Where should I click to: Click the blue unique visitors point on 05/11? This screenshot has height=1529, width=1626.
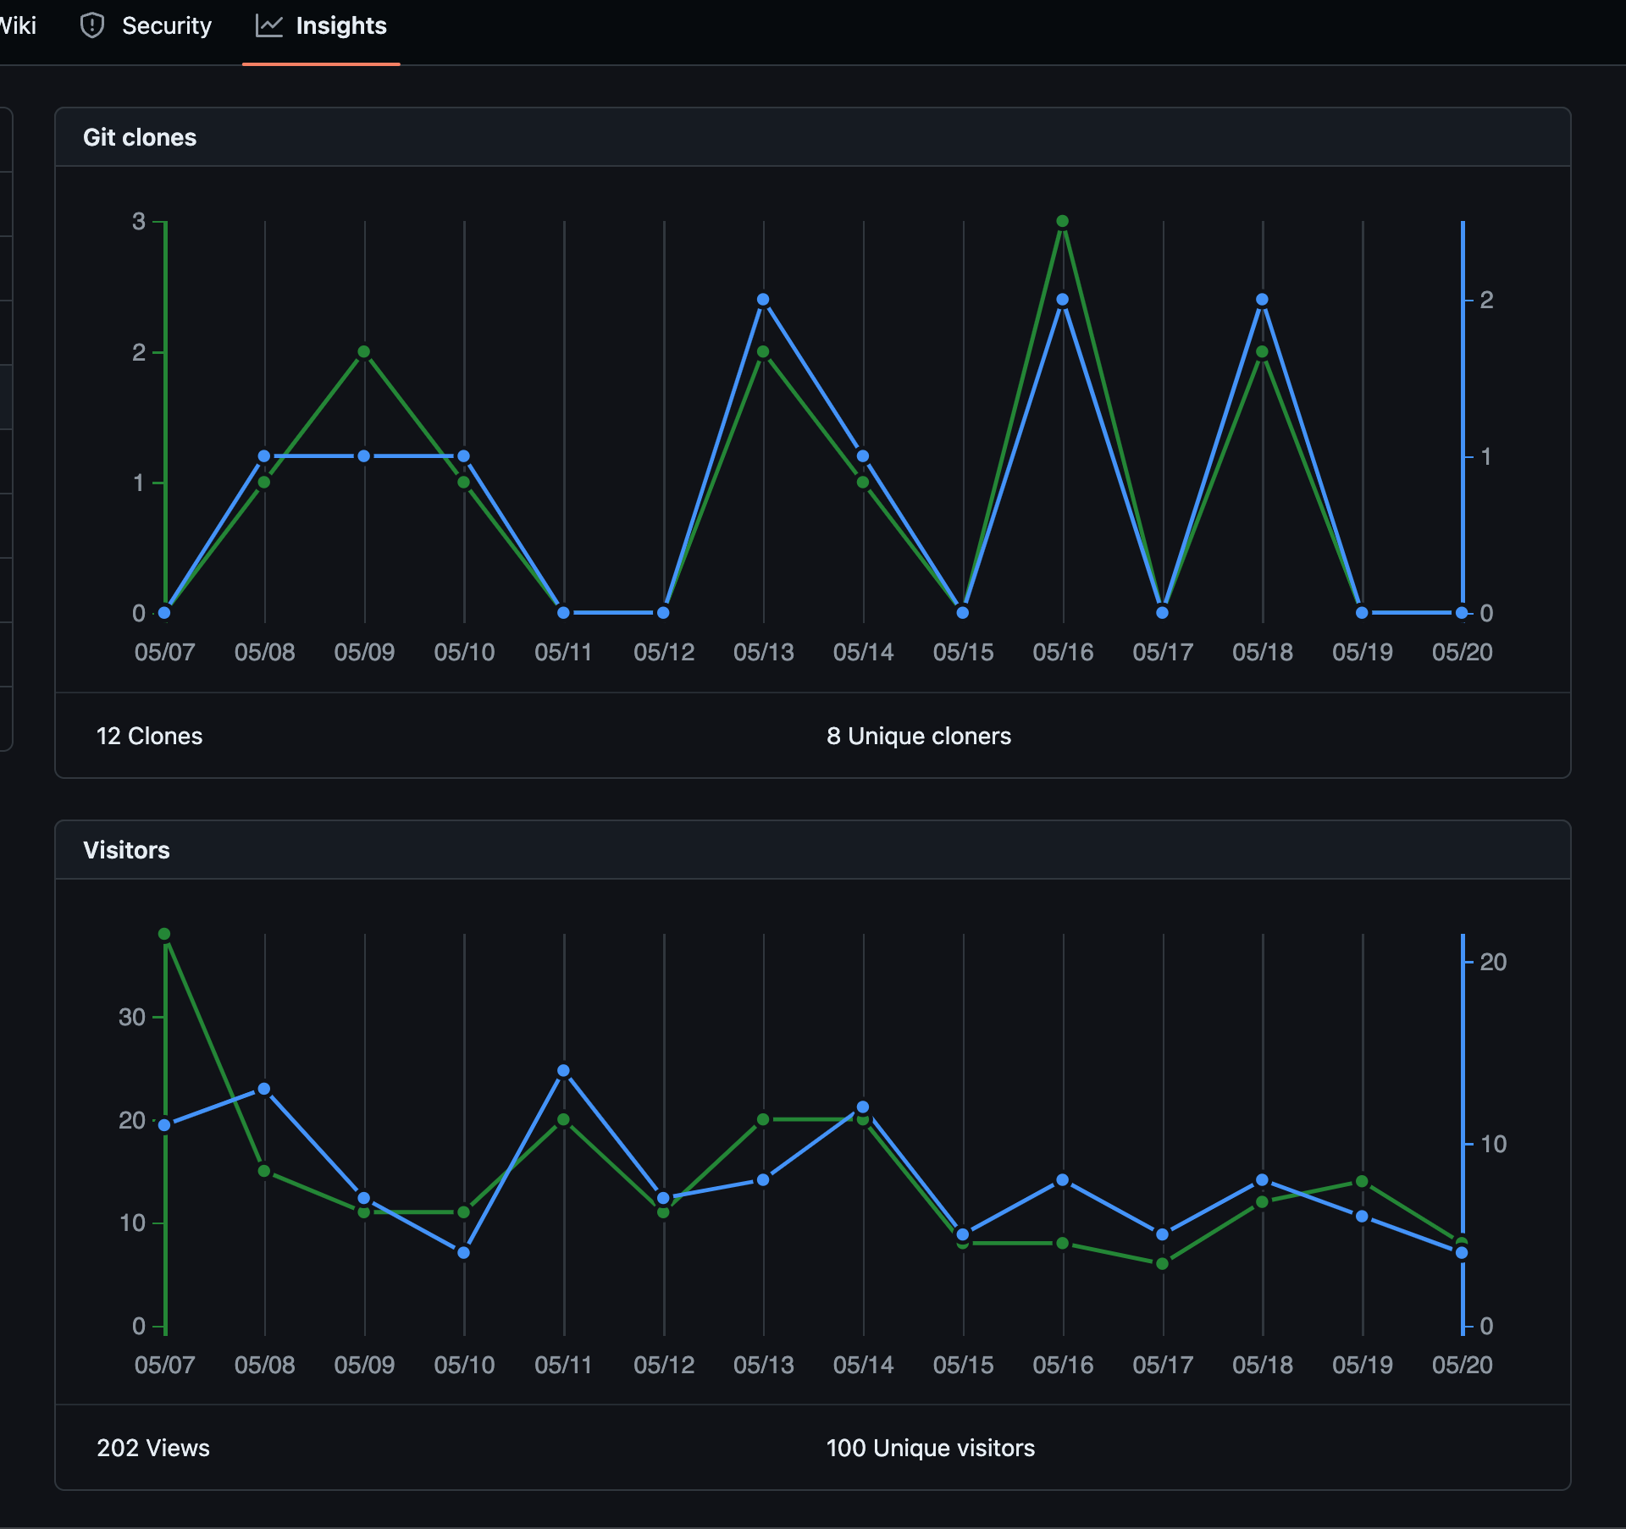click(564, 1071)
